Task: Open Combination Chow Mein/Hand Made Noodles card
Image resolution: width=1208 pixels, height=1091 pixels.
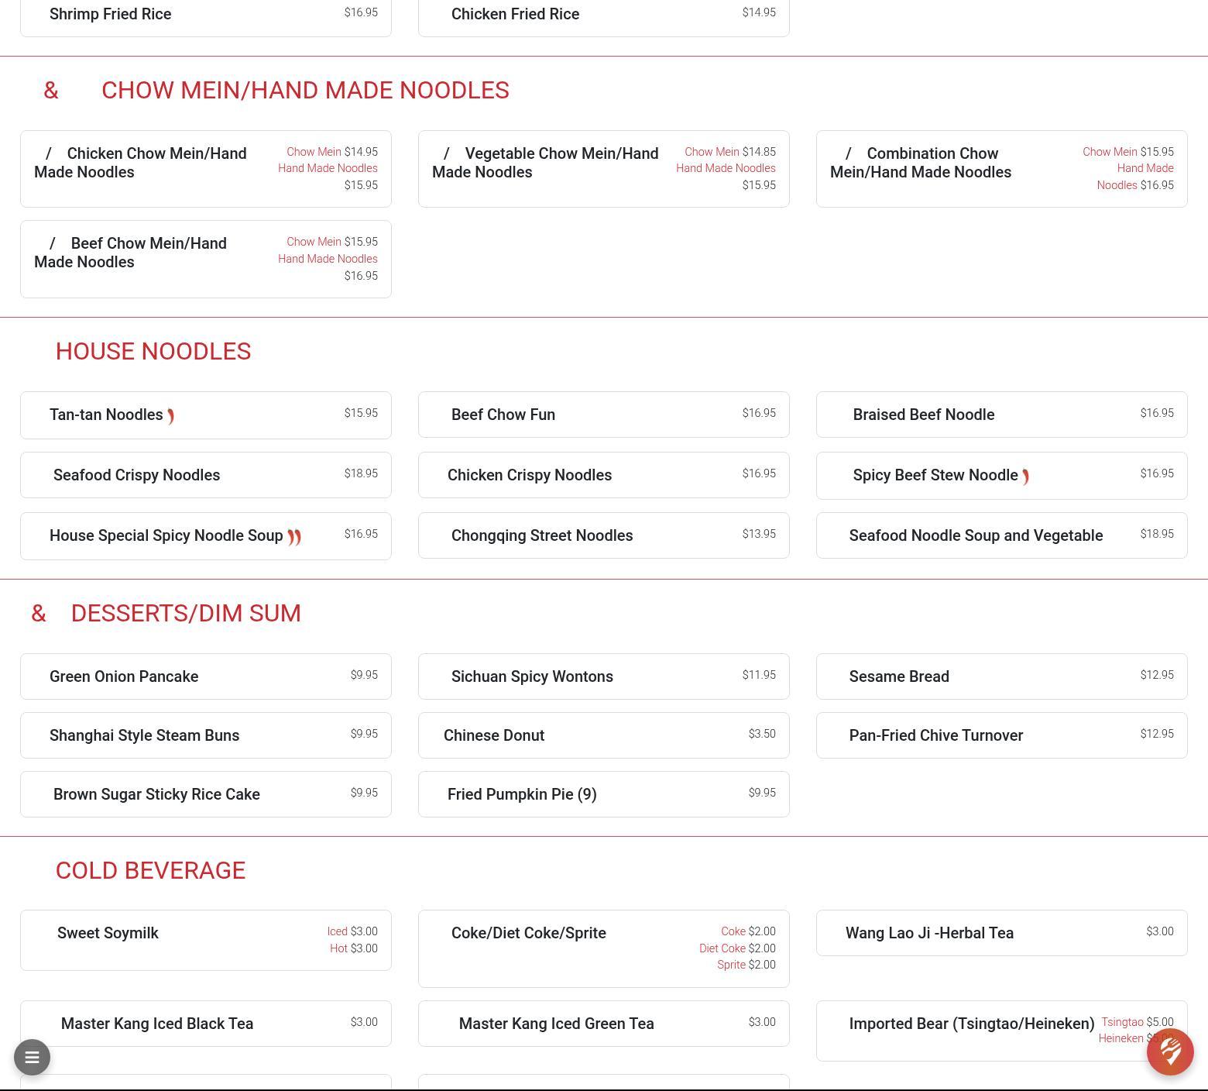Action: [1002, 169]
